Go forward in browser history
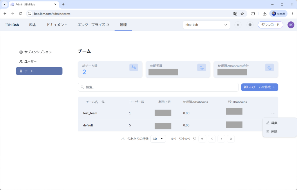Image resolution: width=297 pixels, height=190 pixels. (x=13, y=14)
